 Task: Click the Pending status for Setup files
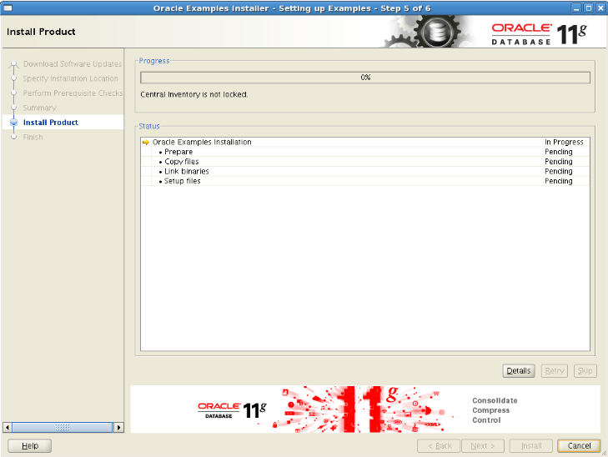(558, 181)
